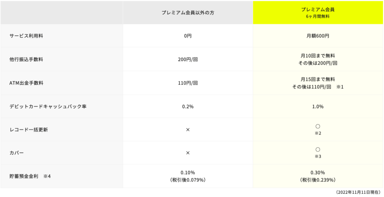Click the プレミアム会員 yellow header cell
Viewport: 384px width, 197px height.
[x=318, y=12]
